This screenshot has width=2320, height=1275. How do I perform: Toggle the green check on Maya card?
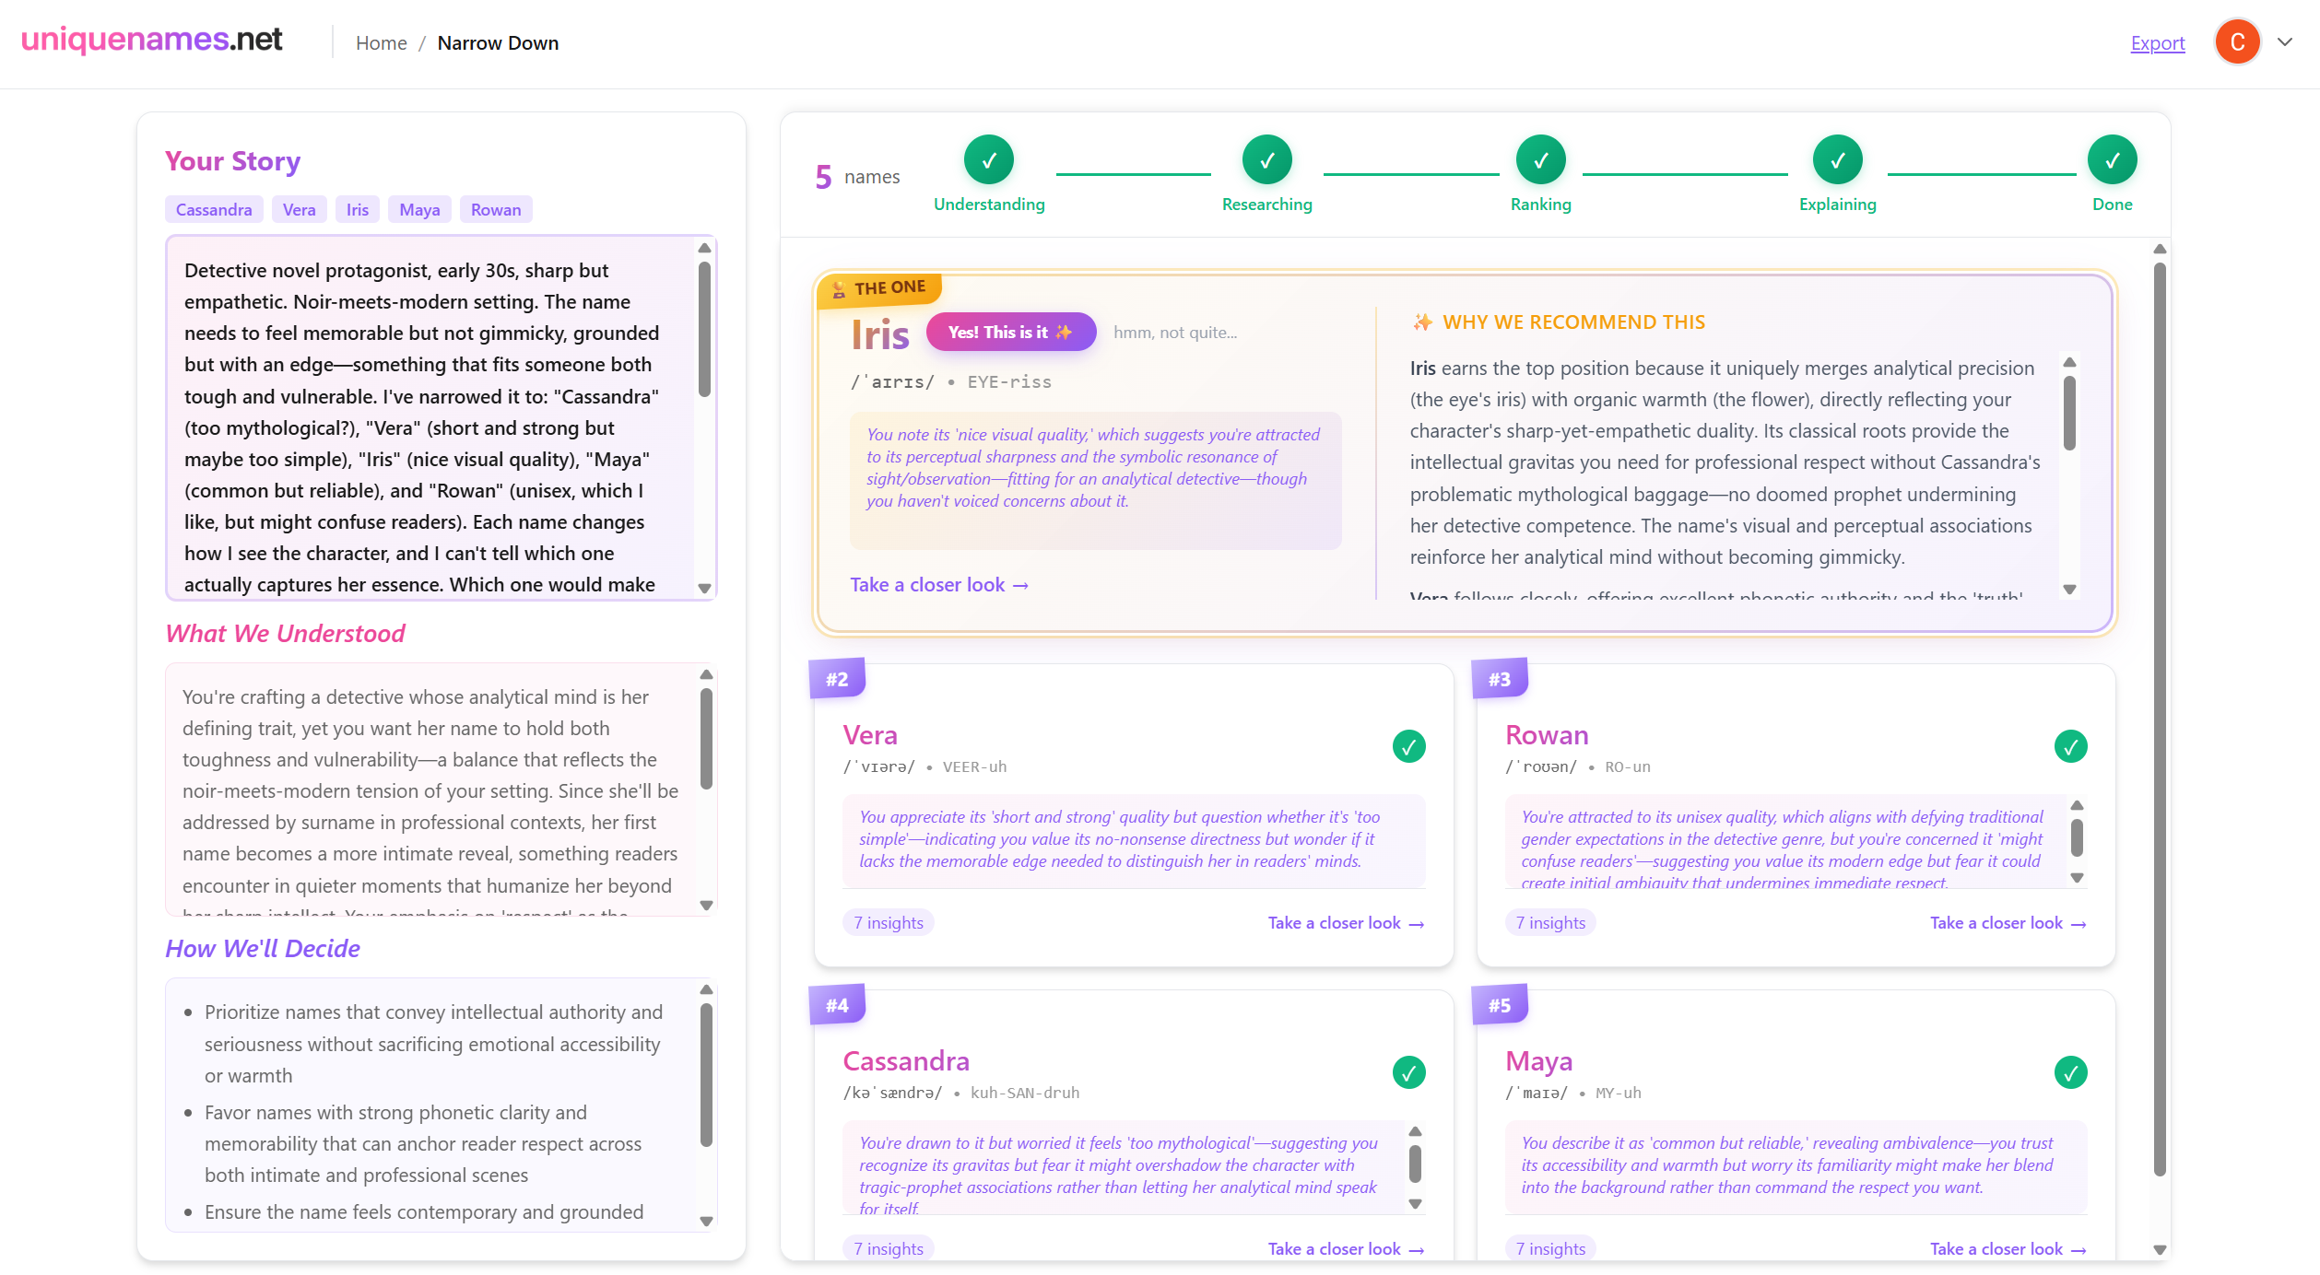point(2070,1072)
